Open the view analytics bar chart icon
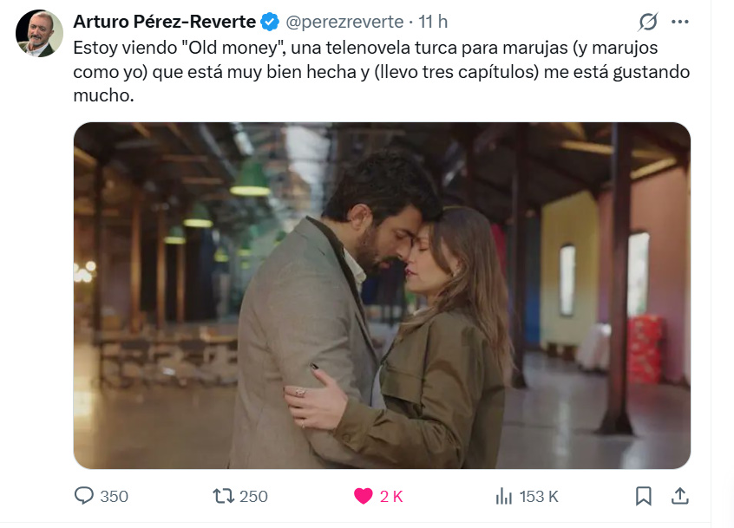This screenshot has height=528, width=734. (503, 496)
